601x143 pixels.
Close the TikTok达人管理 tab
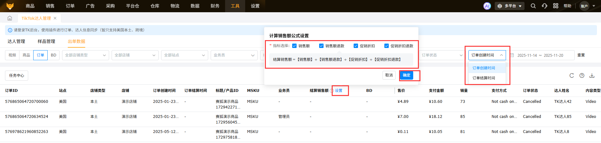[x=55, y=18]
